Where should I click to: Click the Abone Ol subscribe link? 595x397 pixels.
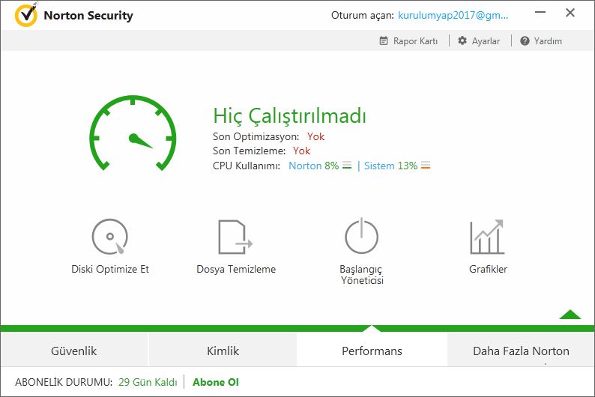point(216,382)
